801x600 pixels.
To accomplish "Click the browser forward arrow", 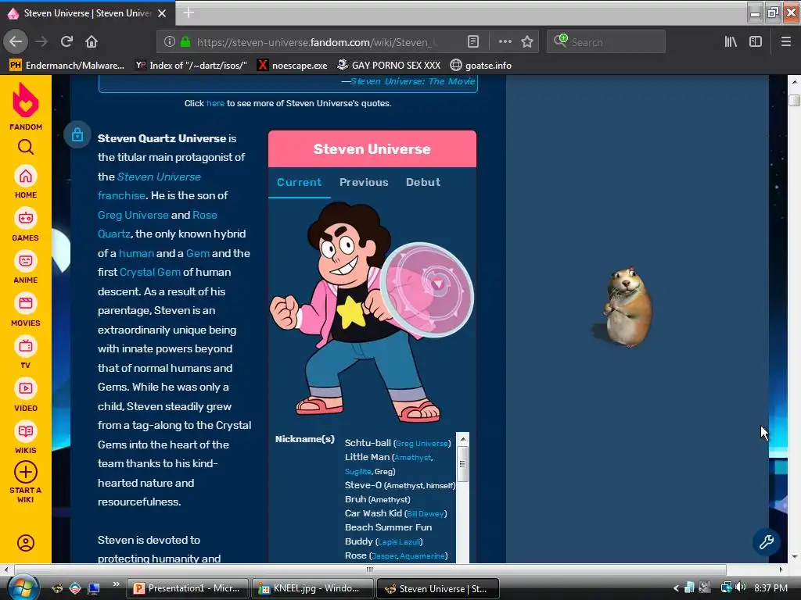I will tap(42, 42).
